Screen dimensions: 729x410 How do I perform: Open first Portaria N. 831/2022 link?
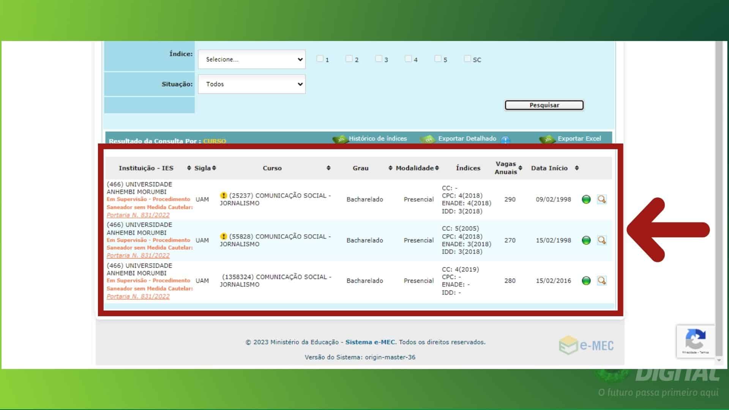[x=138, y=215]
